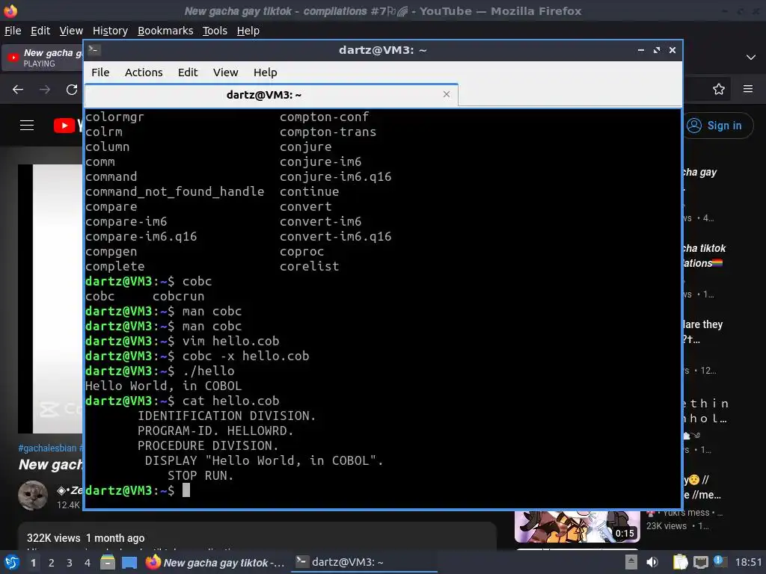Open Firefox's Edit menu
The height and width of the screenshot is (574, 766).
click(40, 31)
